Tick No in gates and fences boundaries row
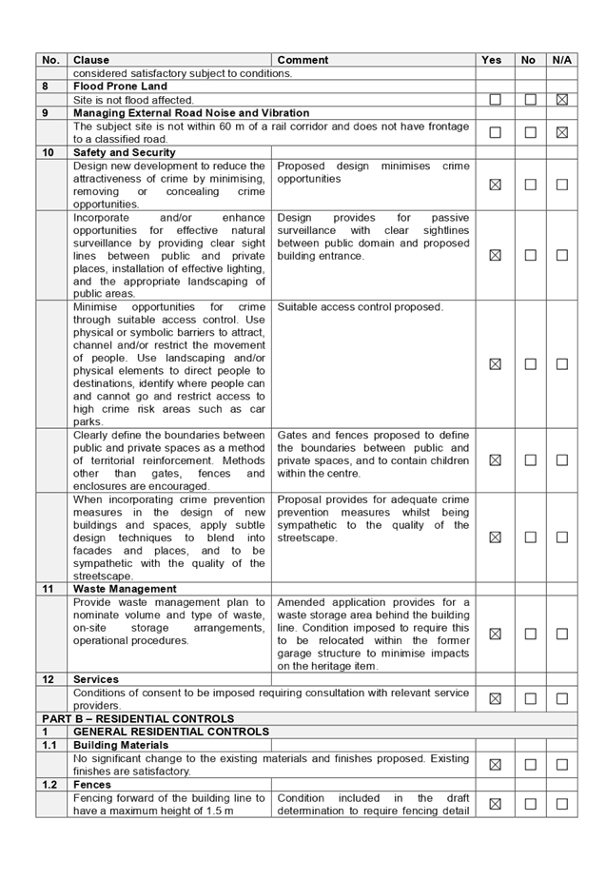 (x=530, y=460)
